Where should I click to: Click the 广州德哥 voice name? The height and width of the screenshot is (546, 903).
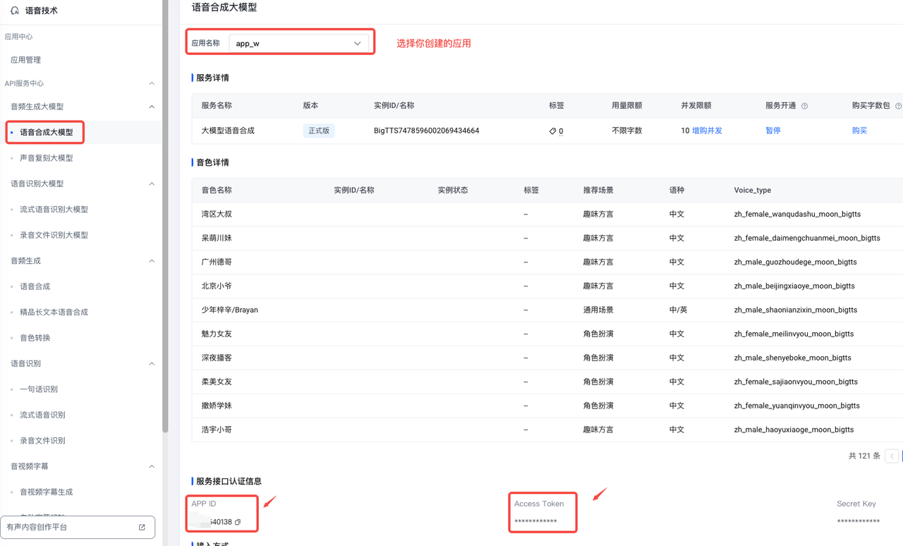coord(217,262)
